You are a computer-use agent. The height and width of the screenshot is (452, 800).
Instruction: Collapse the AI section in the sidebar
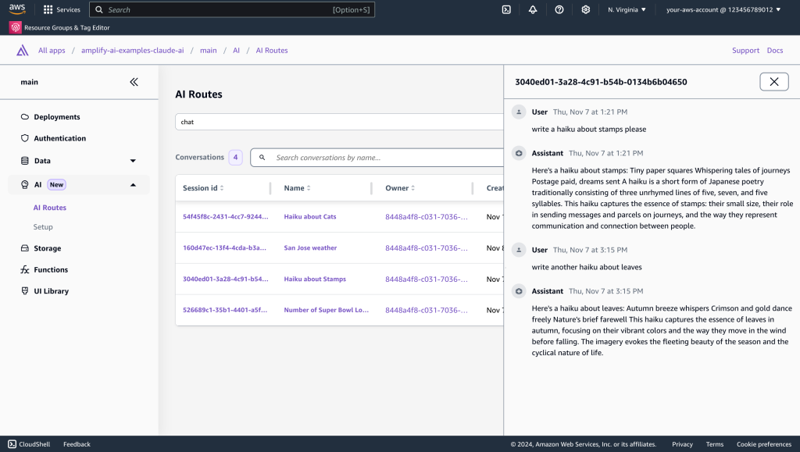[x=134, y=185]
